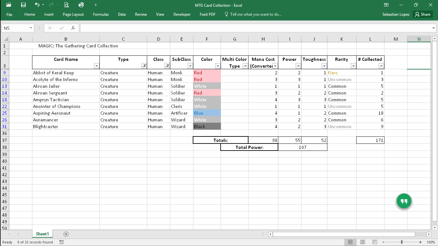The height and width of the screenshot is (246, 438).
Task: Expand the Name Box dropdown arrow
Action: pyautogui.click(x=31, y=28)
